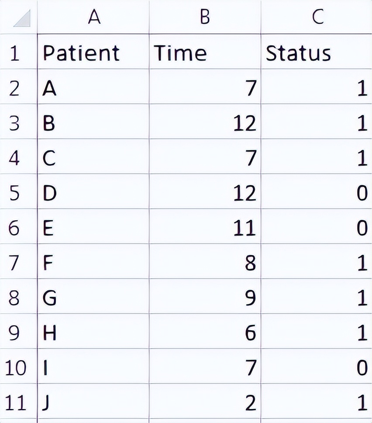Click the Status header cell

point(317,53)
